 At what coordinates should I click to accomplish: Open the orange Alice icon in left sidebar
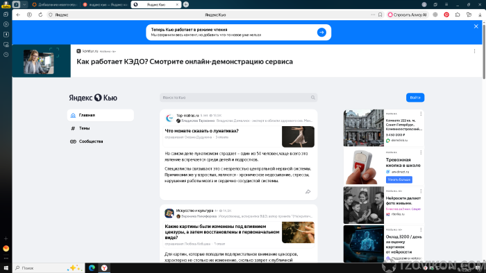click(x=6, y=249)
